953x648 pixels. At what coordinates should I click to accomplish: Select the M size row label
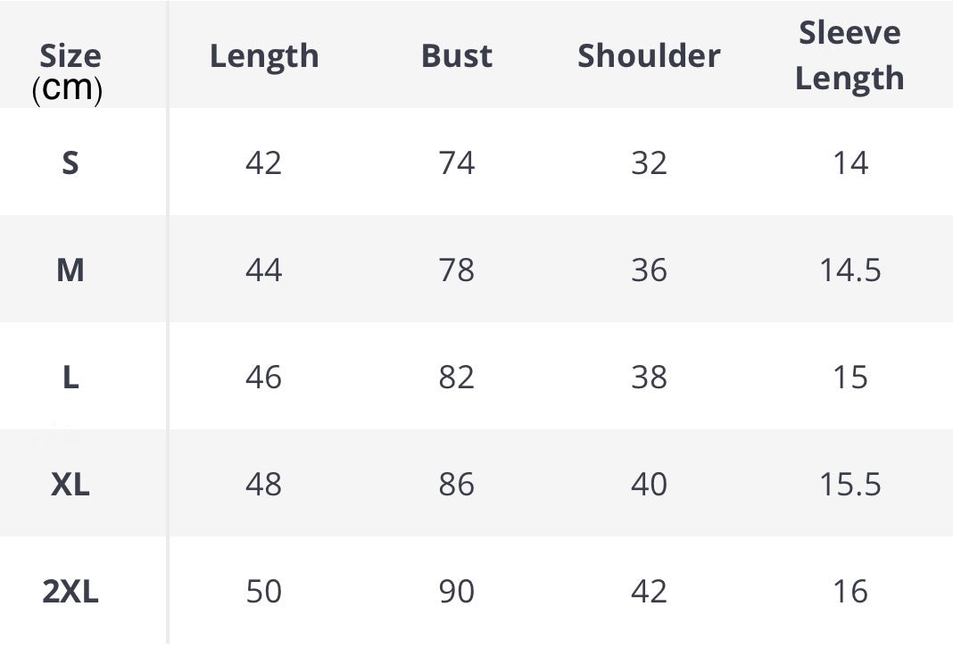point(70,270)
